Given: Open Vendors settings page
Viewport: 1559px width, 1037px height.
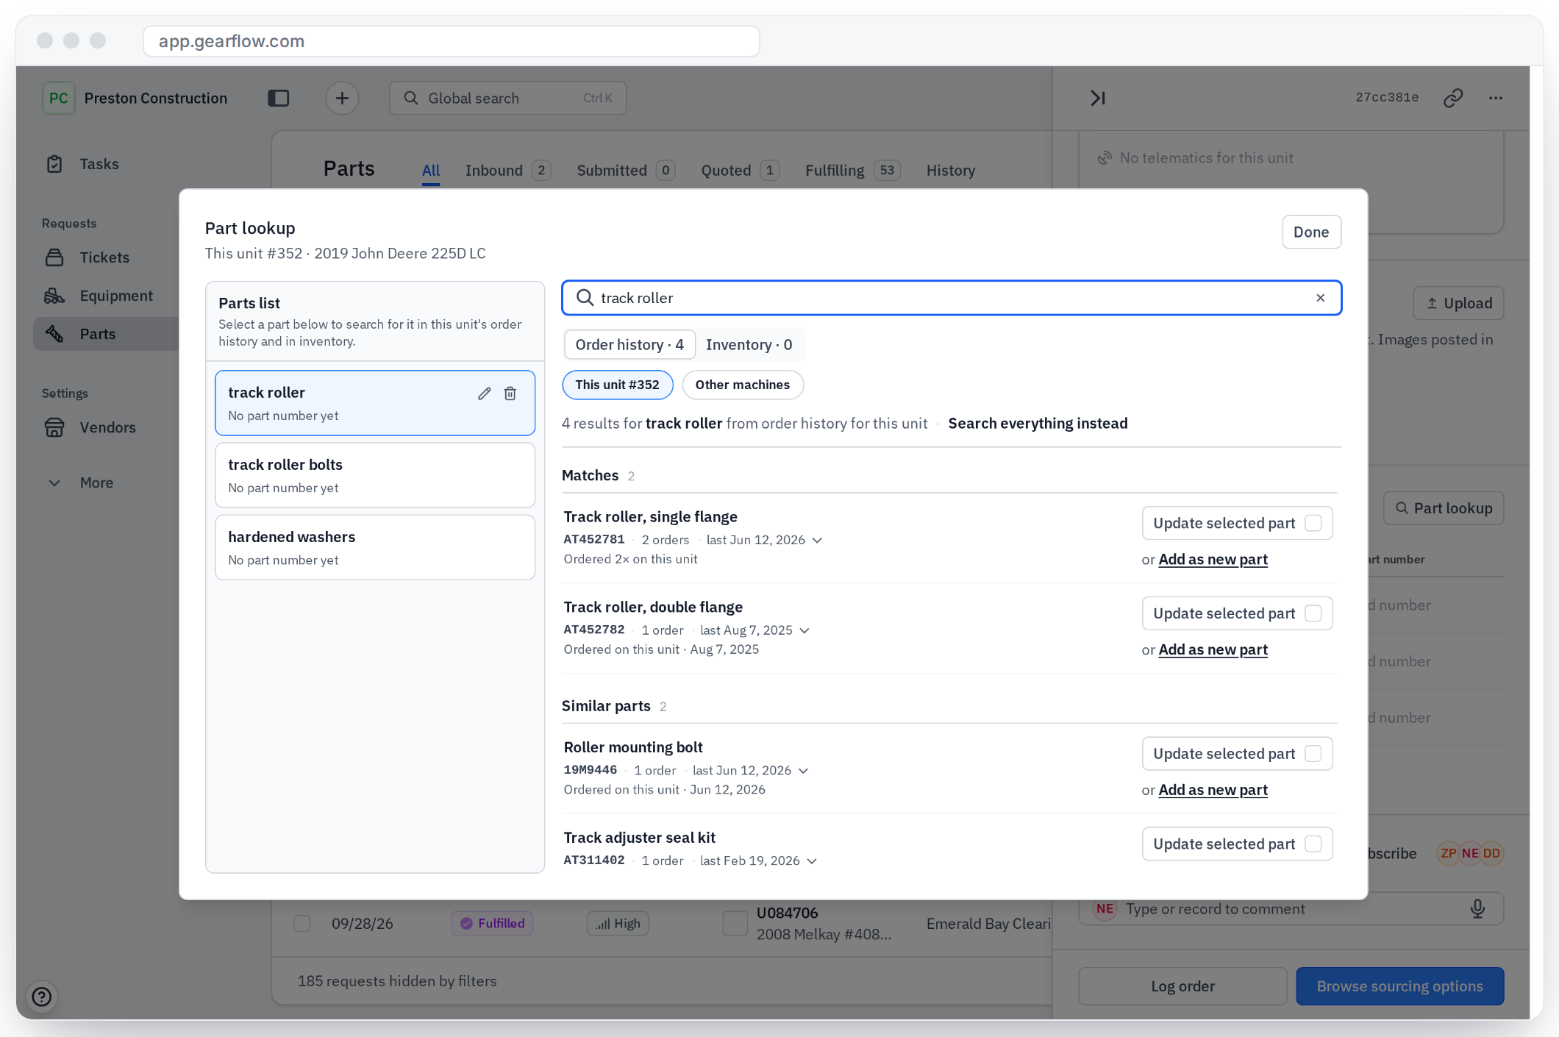Looking at the screenshot, I should tap(107, 427).
